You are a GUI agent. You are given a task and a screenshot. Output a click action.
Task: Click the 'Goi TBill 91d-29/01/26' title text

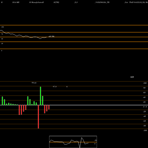[135, 2]
